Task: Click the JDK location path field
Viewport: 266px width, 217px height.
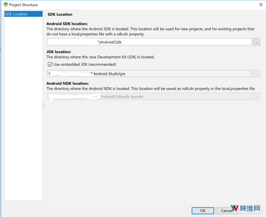Action: tap(149, 74)
